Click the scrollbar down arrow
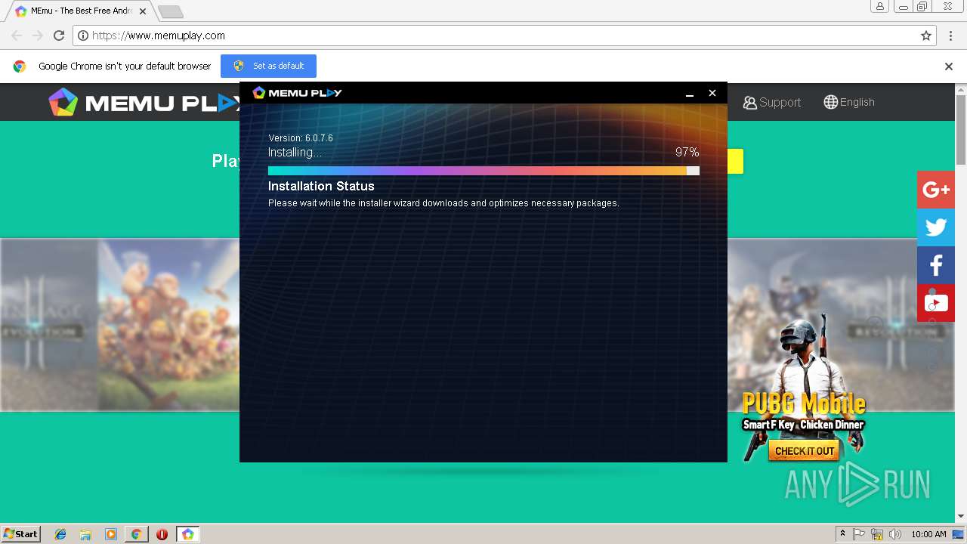The image size is (967, 544). 961,517
